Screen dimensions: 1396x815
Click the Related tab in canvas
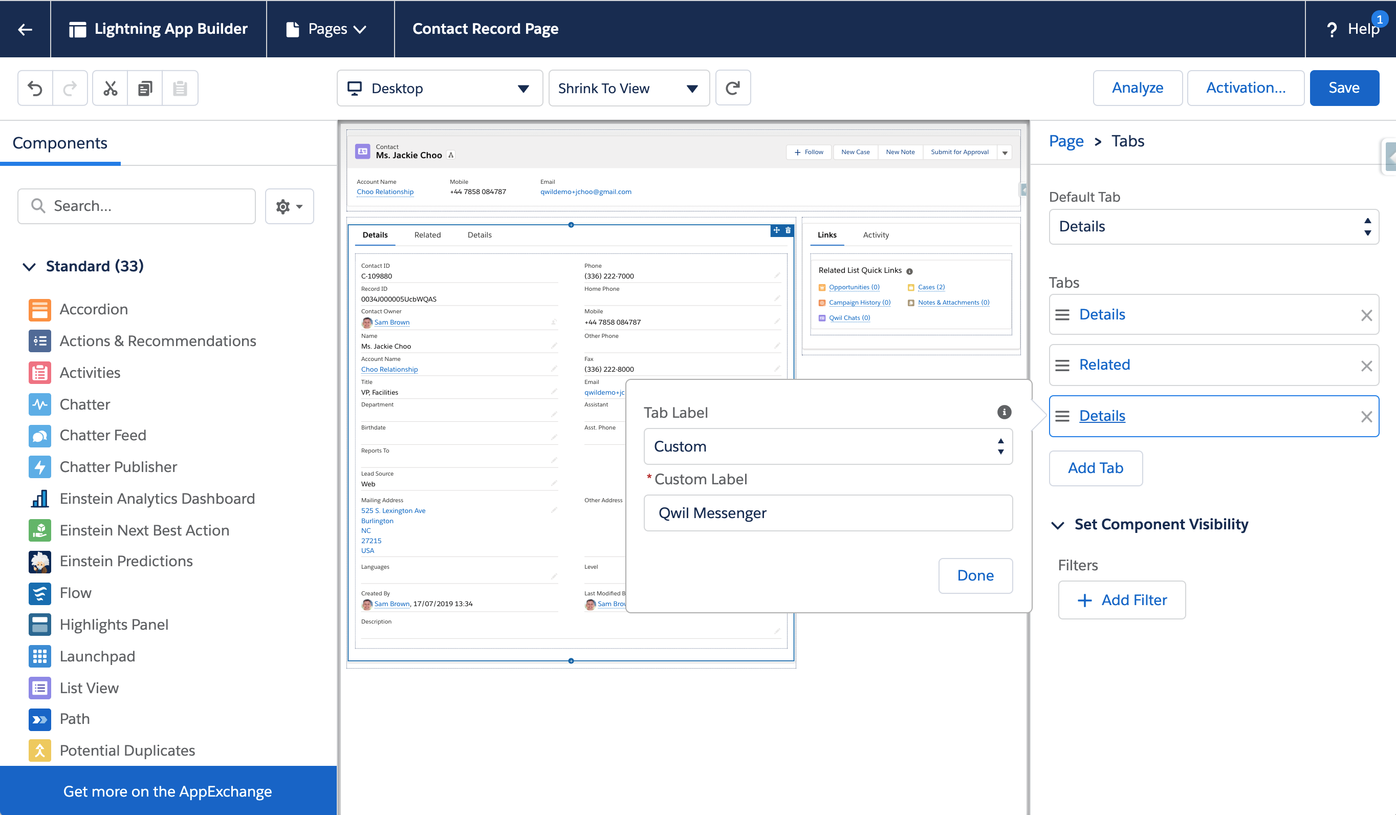[x=427, y=235]
